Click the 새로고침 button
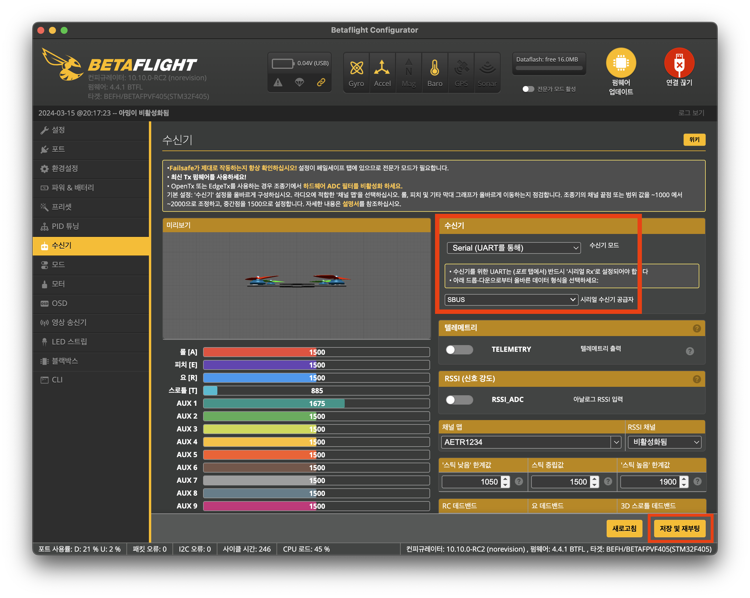The image size is (750, 598). 624,528
